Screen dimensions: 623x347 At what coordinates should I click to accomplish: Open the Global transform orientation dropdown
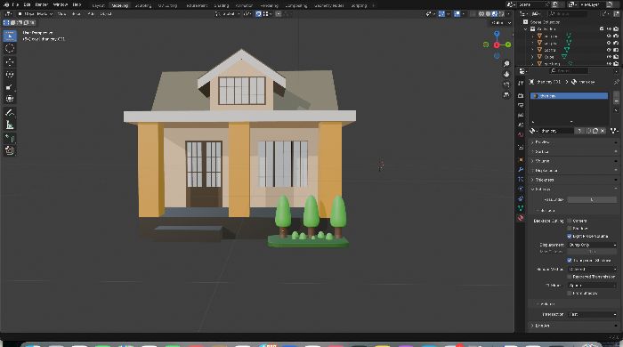[228, 14]
